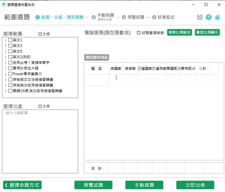The width and height of the screenshot is (225, 192).
Task: Click the save disk icon
Action: pyautogui.click(x=200, y=17)
